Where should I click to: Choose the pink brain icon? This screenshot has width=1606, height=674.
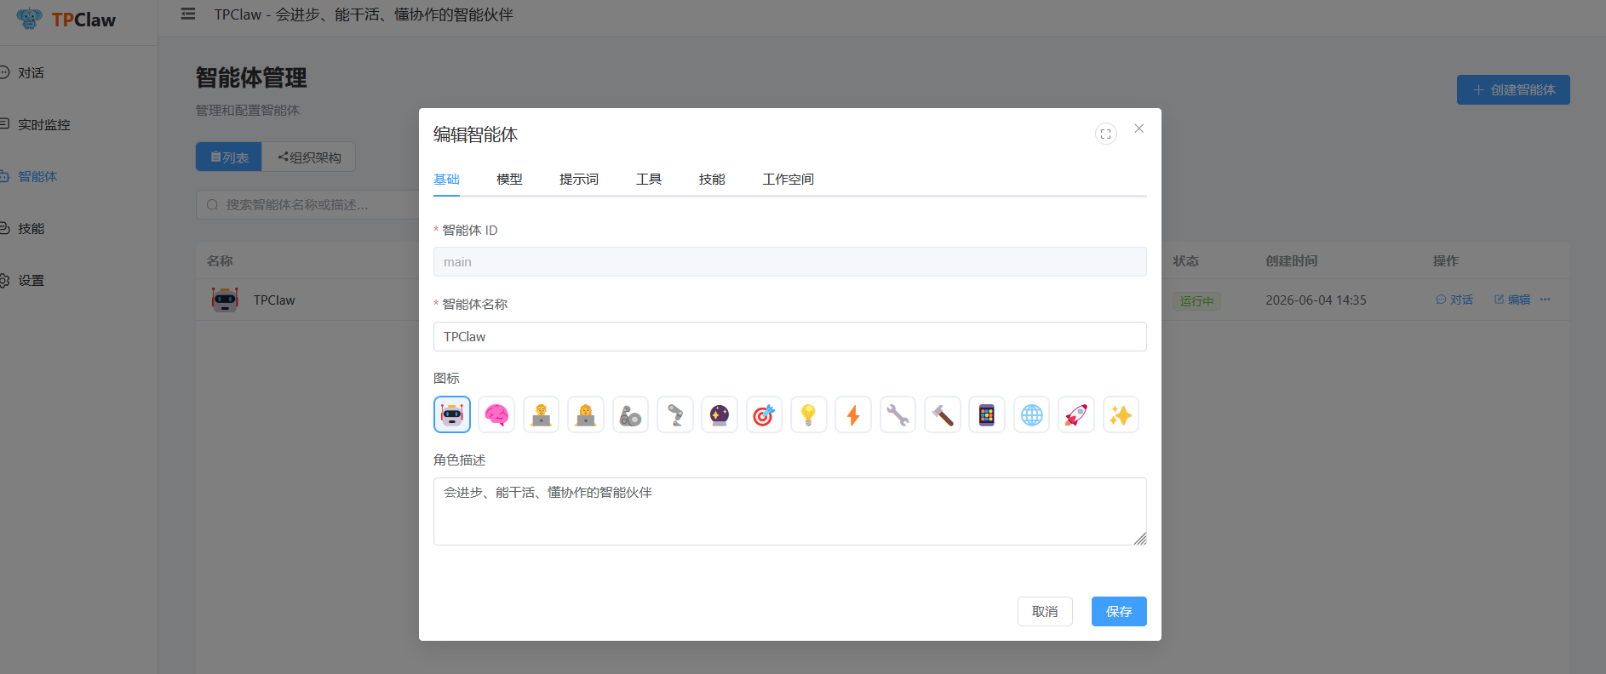point(496,414)
